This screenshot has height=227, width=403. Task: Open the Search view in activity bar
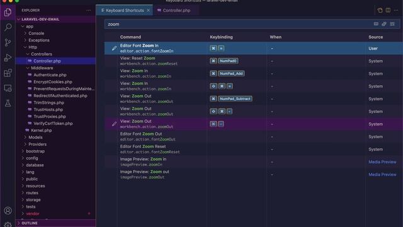pyautogui.click(x=8, y=27)
